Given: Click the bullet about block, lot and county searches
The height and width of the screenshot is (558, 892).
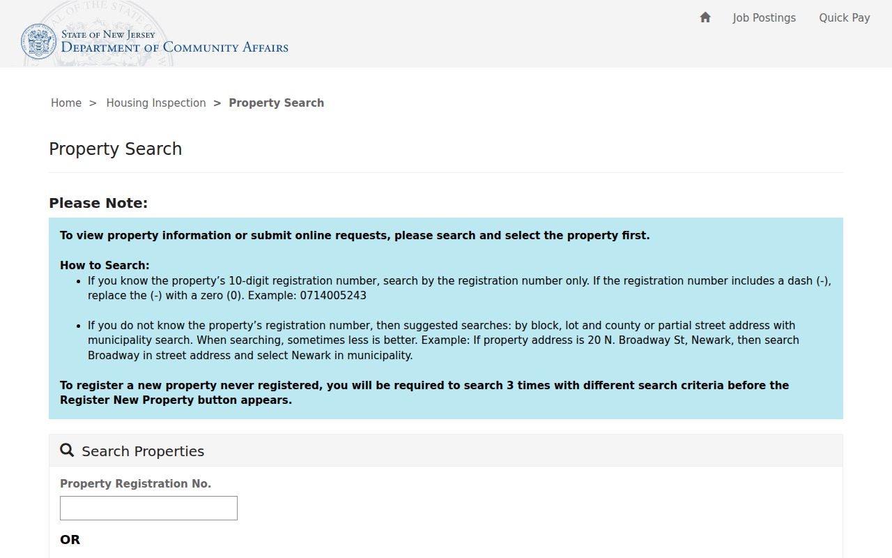Looking at the screenshot, I should click(x=443, y=340).
